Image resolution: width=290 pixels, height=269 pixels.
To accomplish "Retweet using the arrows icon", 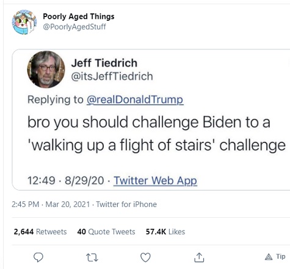I will tap(92, 257).
